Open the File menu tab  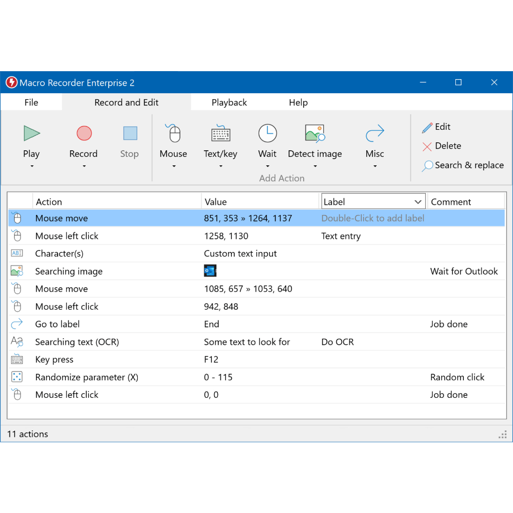tap(31, 102)
